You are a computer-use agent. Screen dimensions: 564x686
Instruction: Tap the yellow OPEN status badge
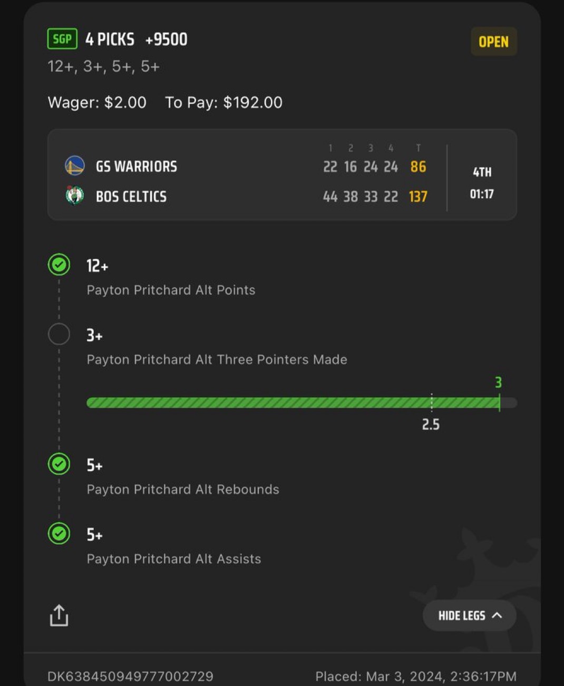(494, 42)
